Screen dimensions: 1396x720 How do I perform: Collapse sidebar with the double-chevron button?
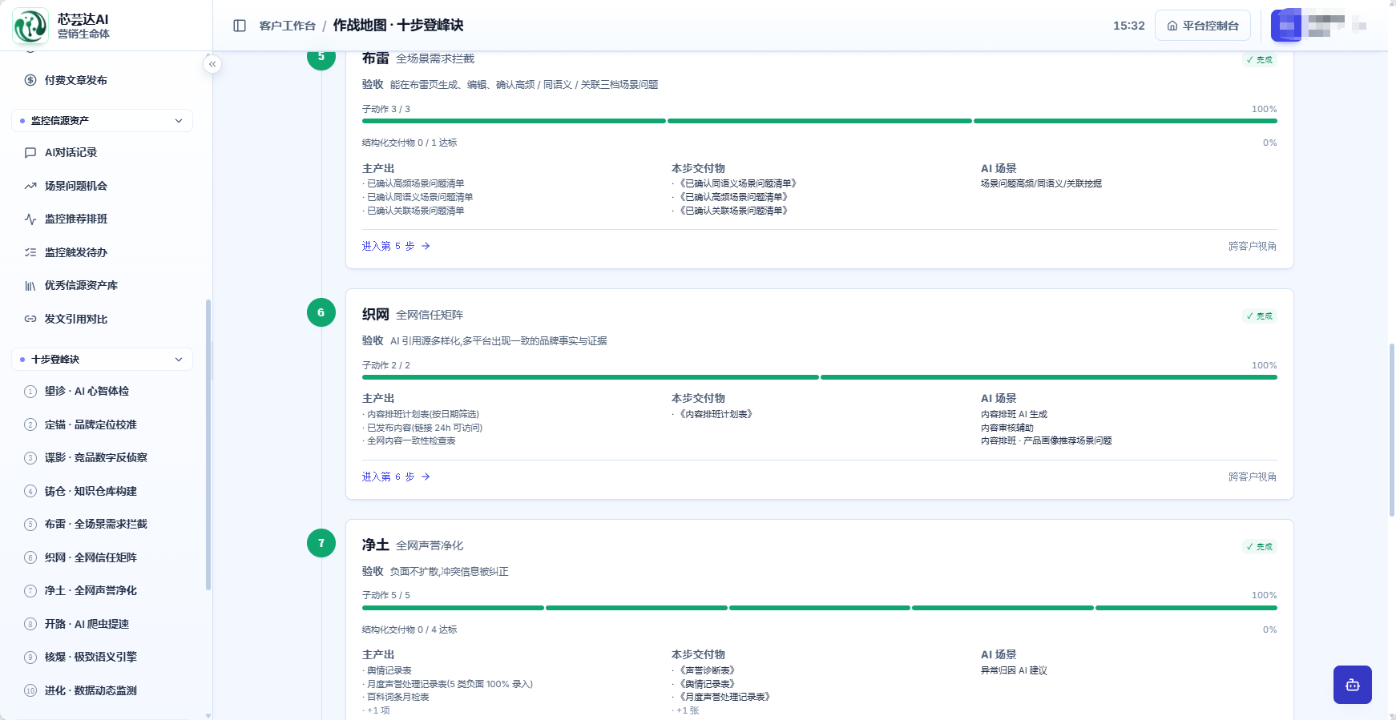pyautogui.click(x=212, y=64)
